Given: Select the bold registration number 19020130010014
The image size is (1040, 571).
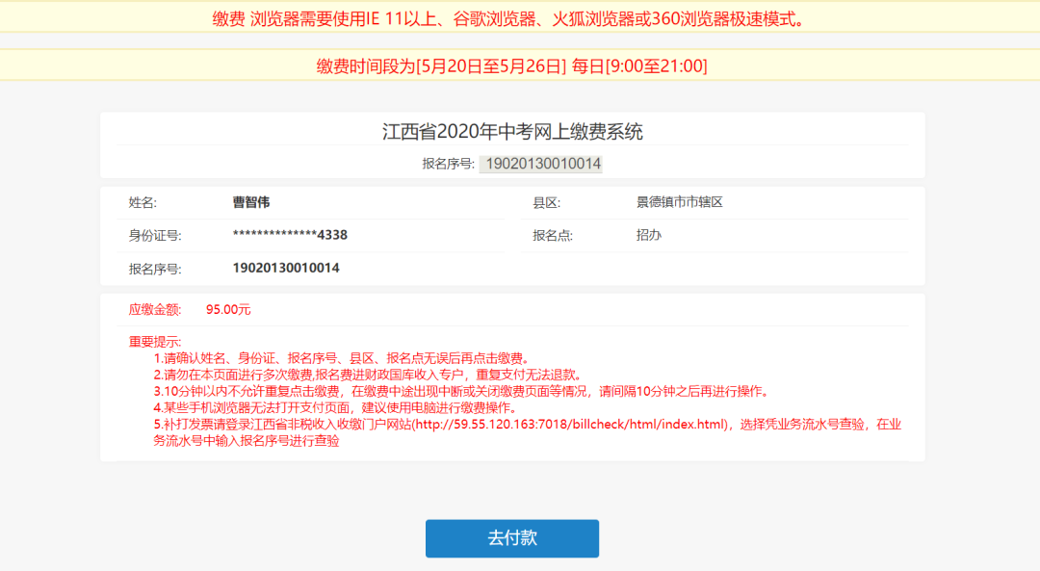Looking at the screenshot, I should 286,268.
